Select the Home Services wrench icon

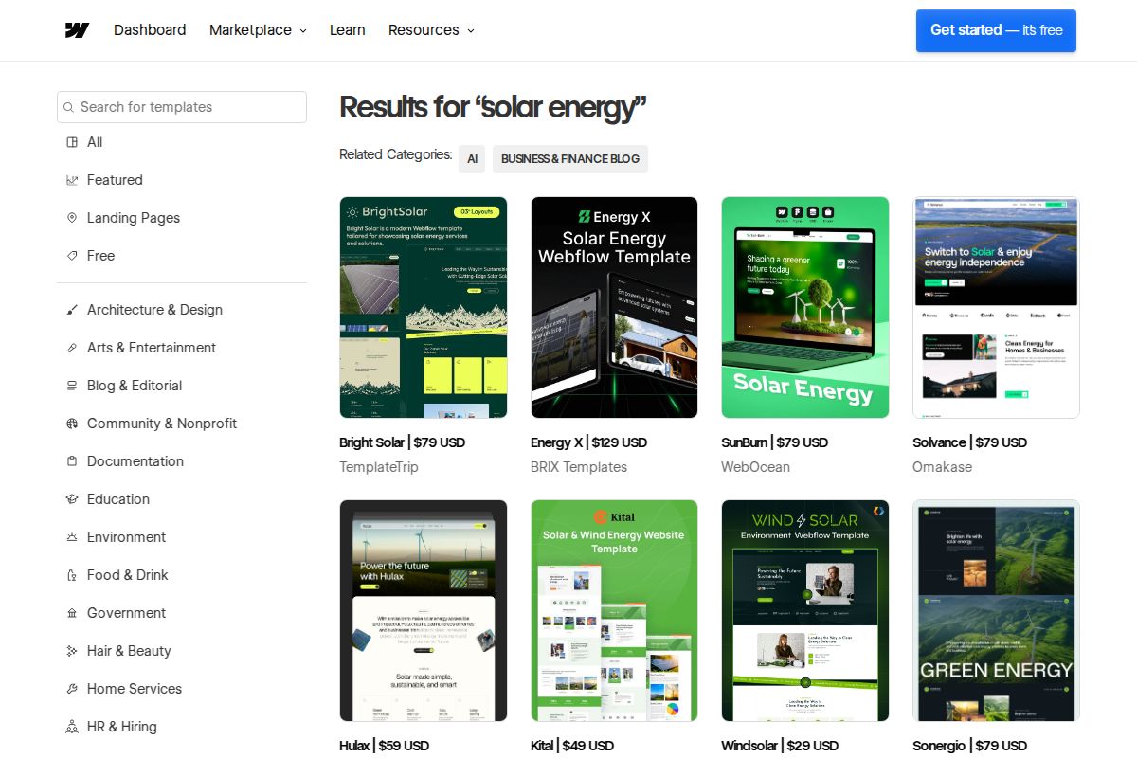point(72,689)
